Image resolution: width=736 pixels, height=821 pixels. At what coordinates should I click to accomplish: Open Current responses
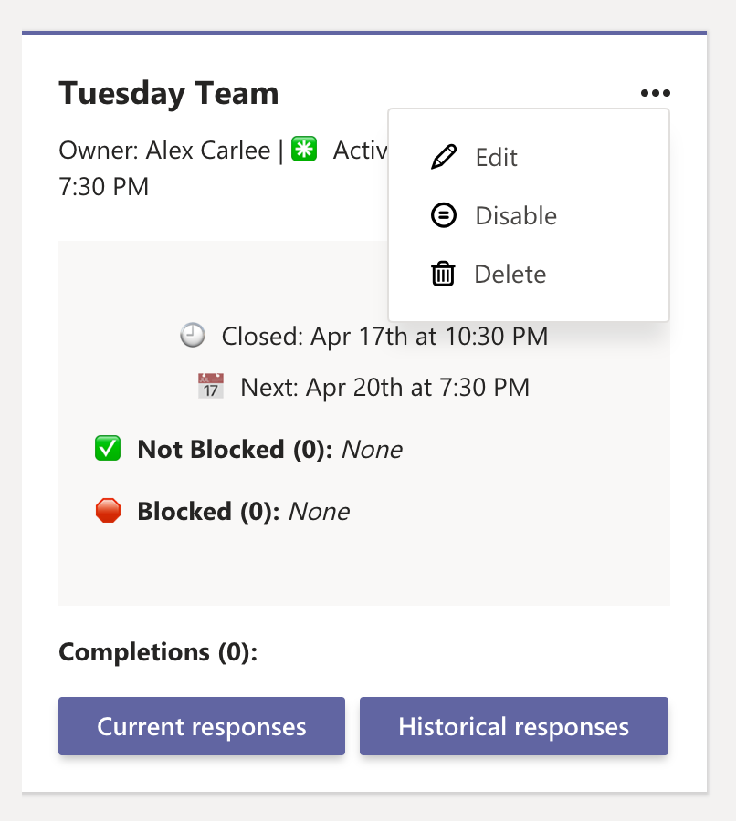click(x=202, y=726)
